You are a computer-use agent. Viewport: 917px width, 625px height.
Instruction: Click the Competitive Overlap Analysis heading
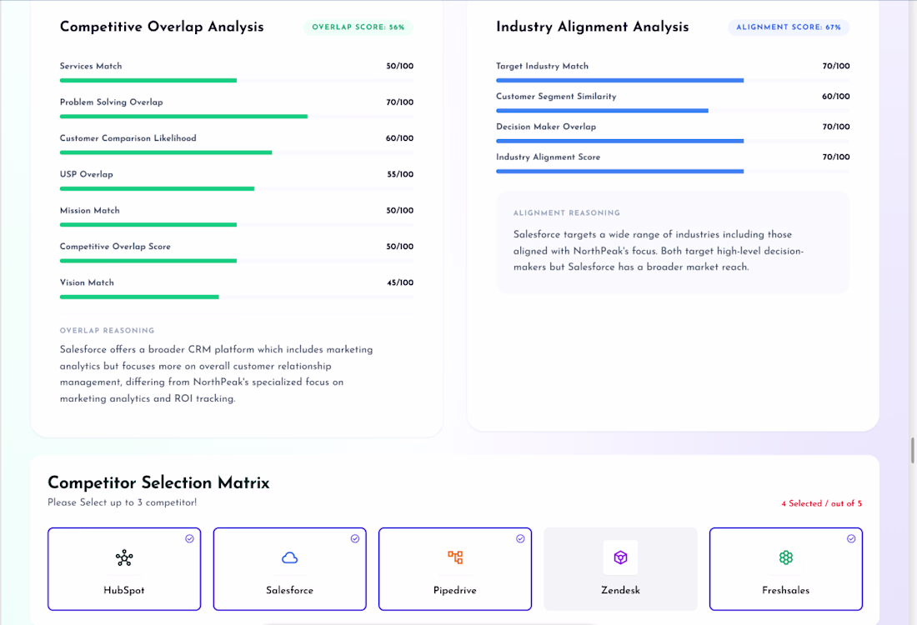[x=162, y=27]
